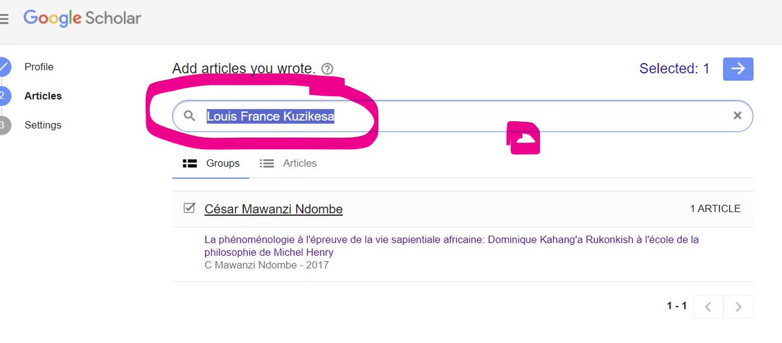The image size is (782, 343).
Task: Uncheck the César Mawanzi Ndombe group
Action: point(190,208)
